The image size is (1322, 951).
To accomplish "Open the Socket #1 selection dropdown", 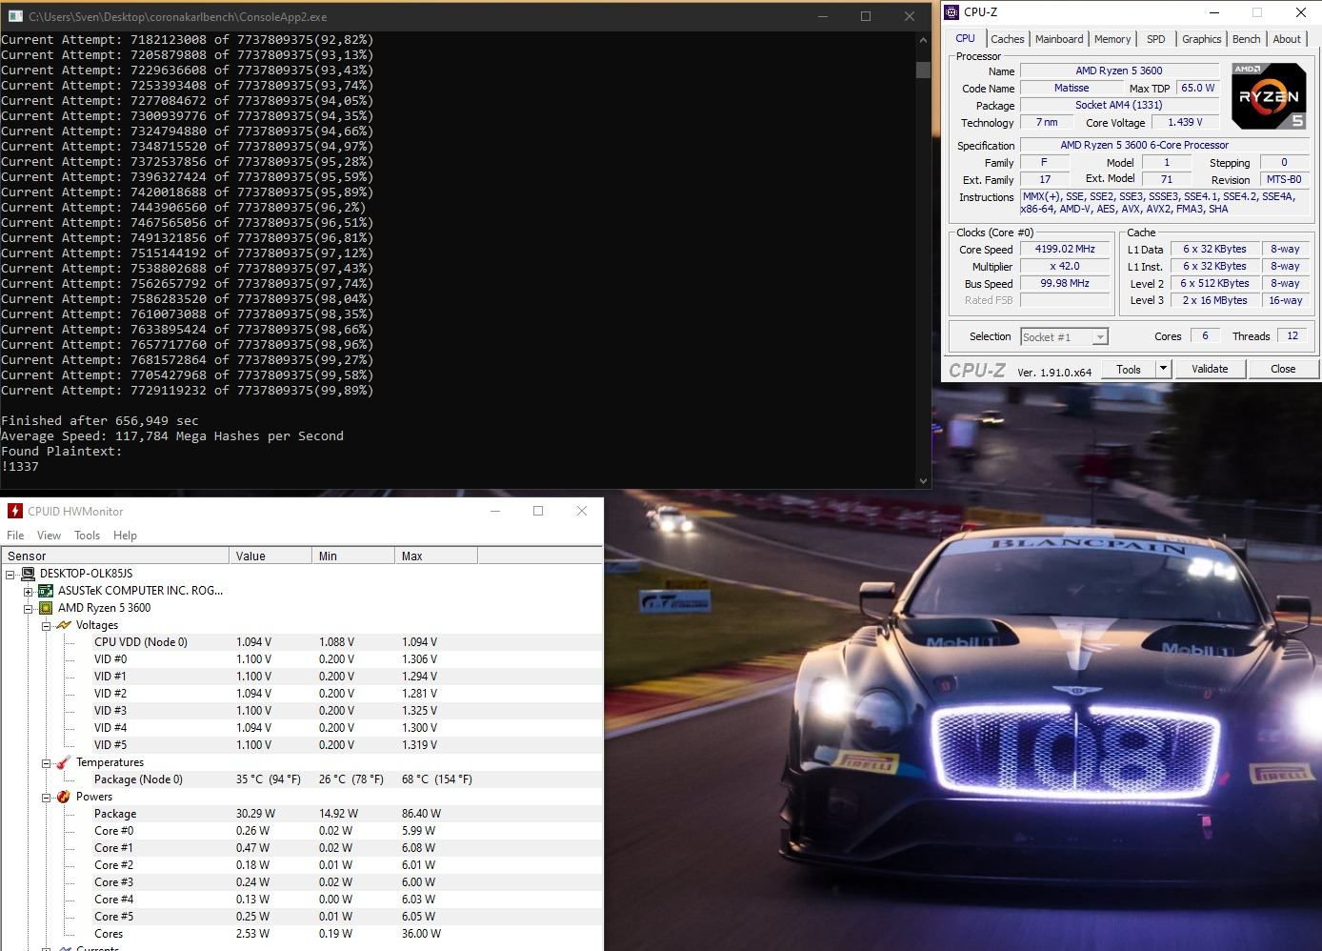I will click(1100, 337).
